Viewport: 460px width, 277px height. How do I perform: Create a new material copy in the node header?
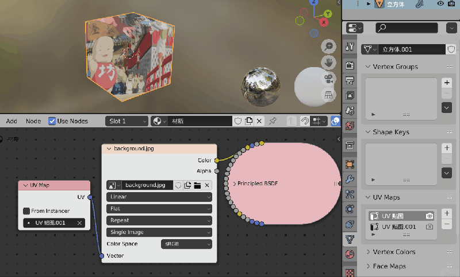point(249,121)
